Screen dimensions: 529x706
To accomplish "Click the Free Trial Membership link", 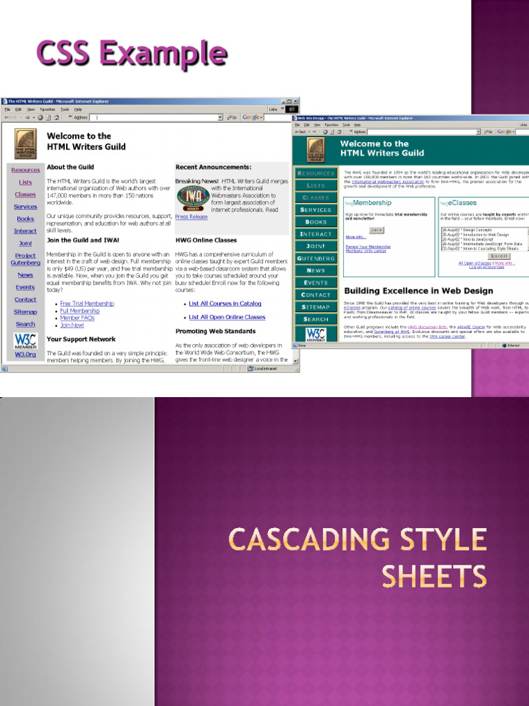I will tap(87, 303).
